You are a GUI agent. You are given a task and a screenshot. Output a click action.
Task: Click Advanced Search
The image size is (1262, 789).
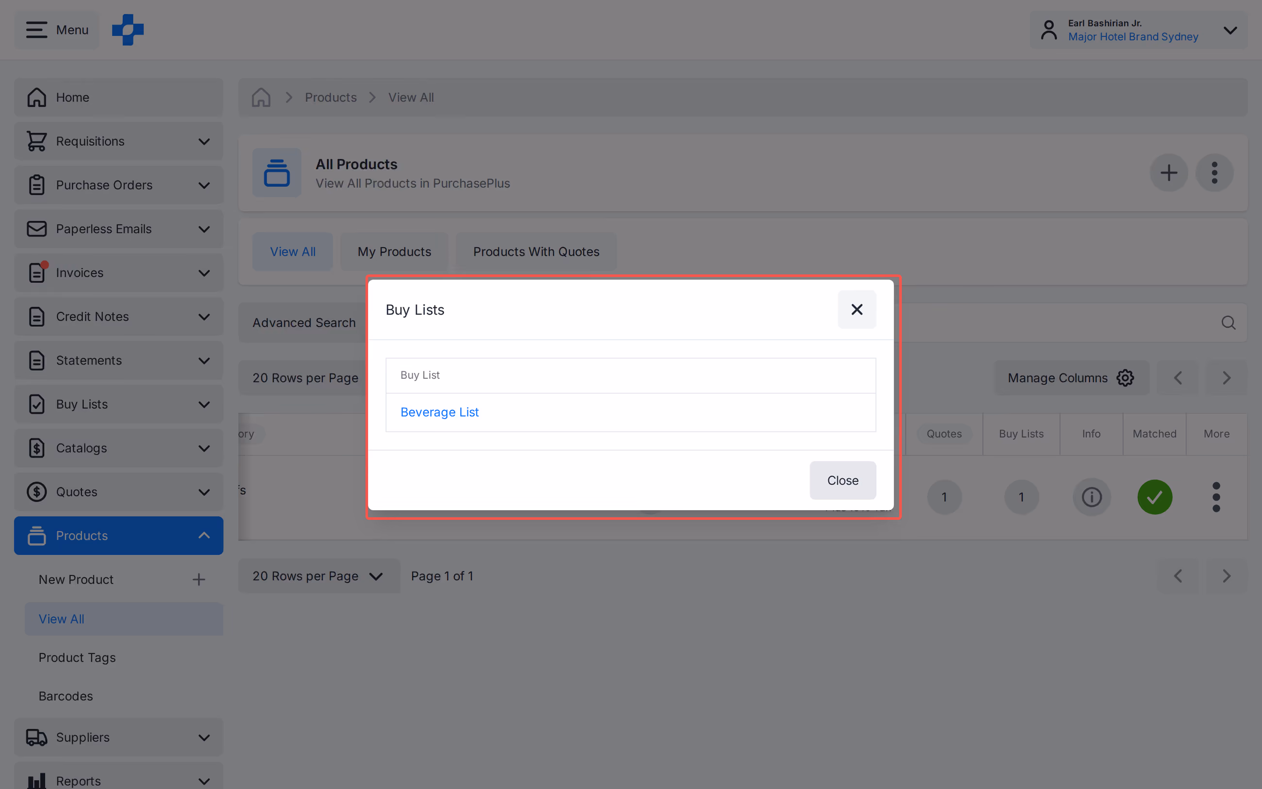coord(304,322)
